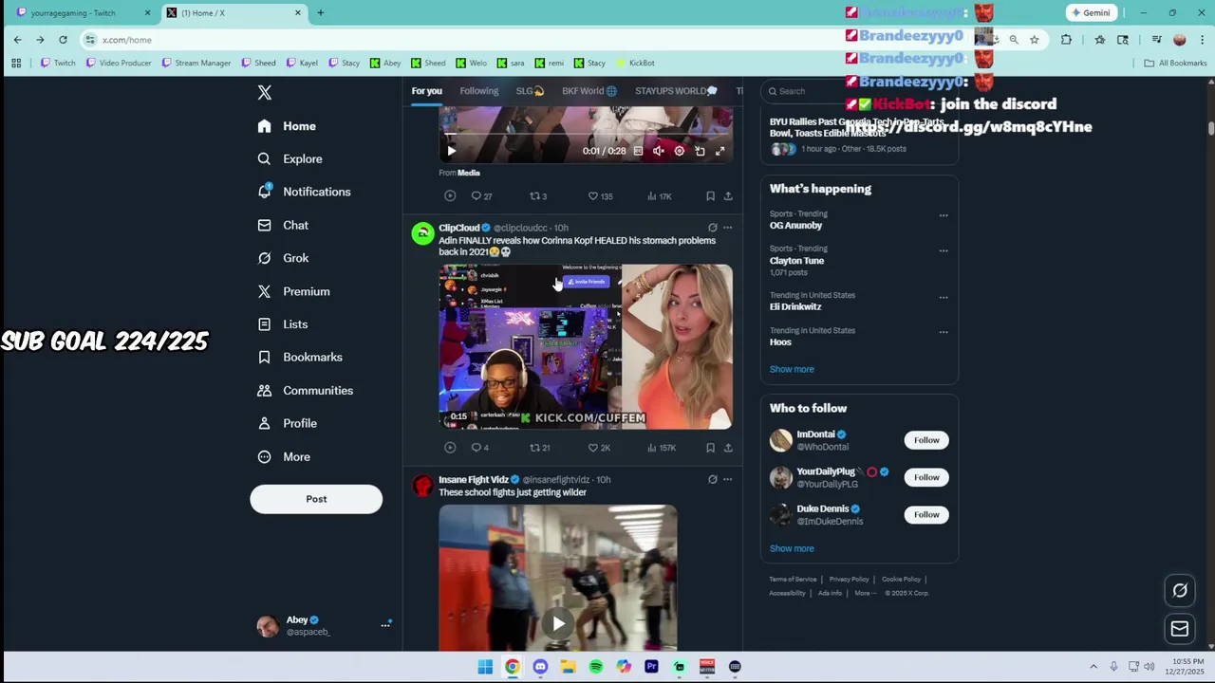The height and width of the screenshot is (683, 1215).
Task: Follow YourDailyPlug
Action: pos(926,477)
